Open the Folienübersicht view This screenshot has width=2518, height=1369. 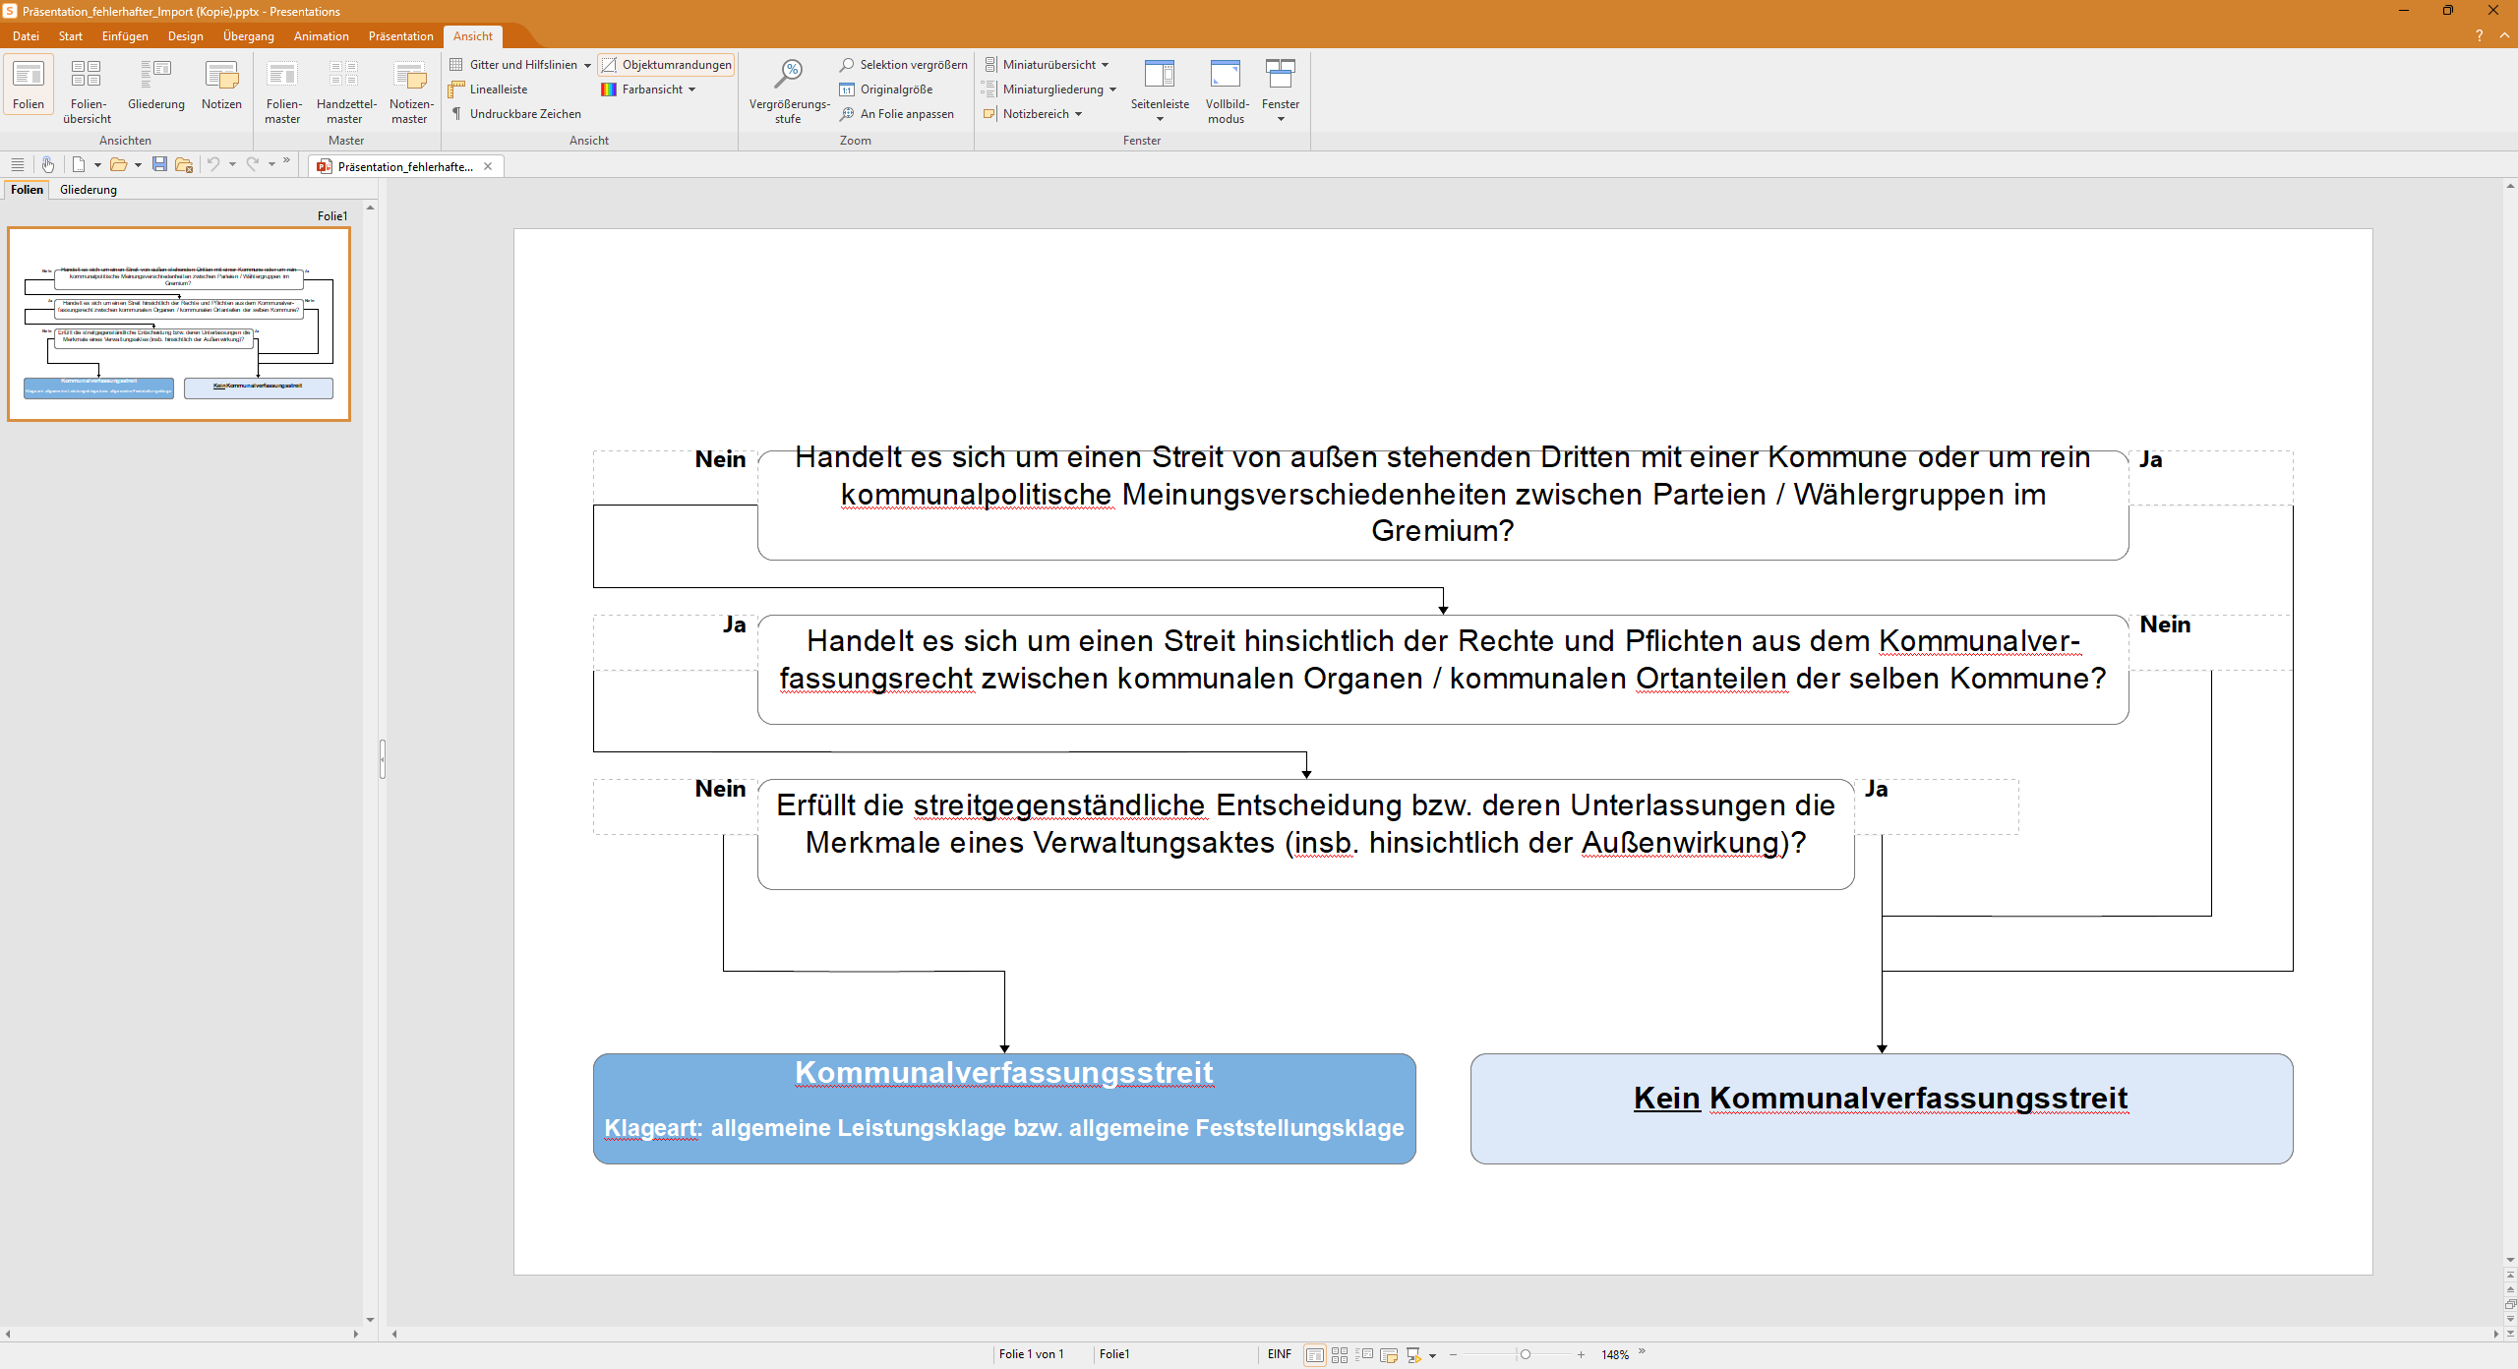(x=87, y=90)
